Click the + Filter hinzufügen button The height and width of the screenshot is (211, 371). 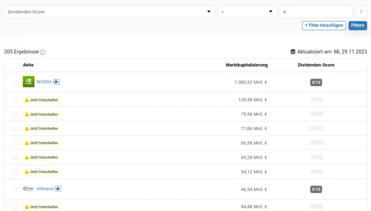[x=324, y=26]
